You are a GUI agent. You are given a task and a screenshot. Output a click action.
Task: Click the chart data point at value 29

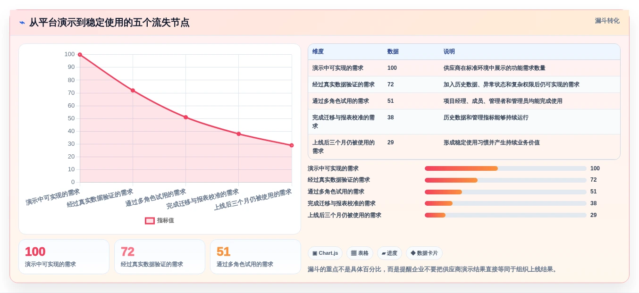[x=292, y=145]
